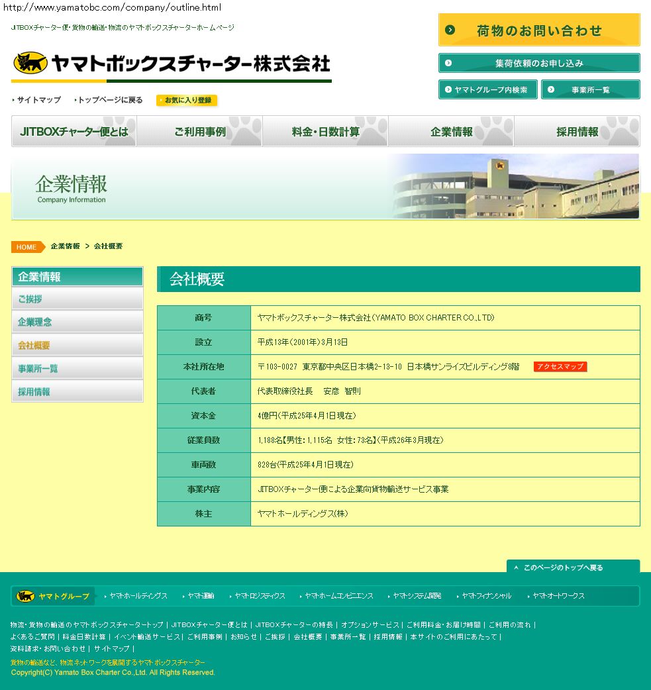Viewport: 651px width, 690px height.
Task: Open 料金日数計算 footer link
Action: pyautogui.click(x=84, y=637)
